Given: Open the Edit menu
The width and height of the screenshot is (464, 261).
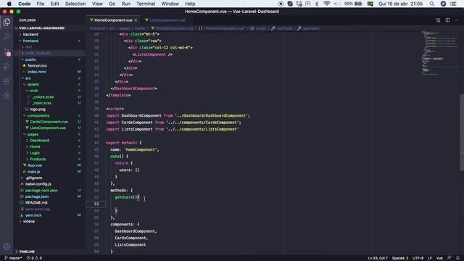Looking at the screenshot, I should coord(55,4).
